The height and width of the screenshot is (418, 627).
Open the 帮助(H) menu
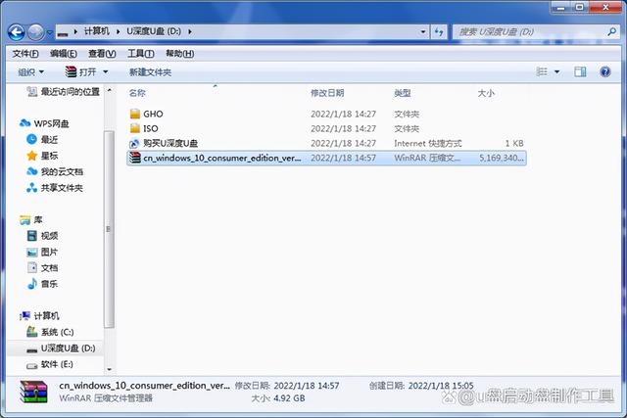click(x=179, y=54)
